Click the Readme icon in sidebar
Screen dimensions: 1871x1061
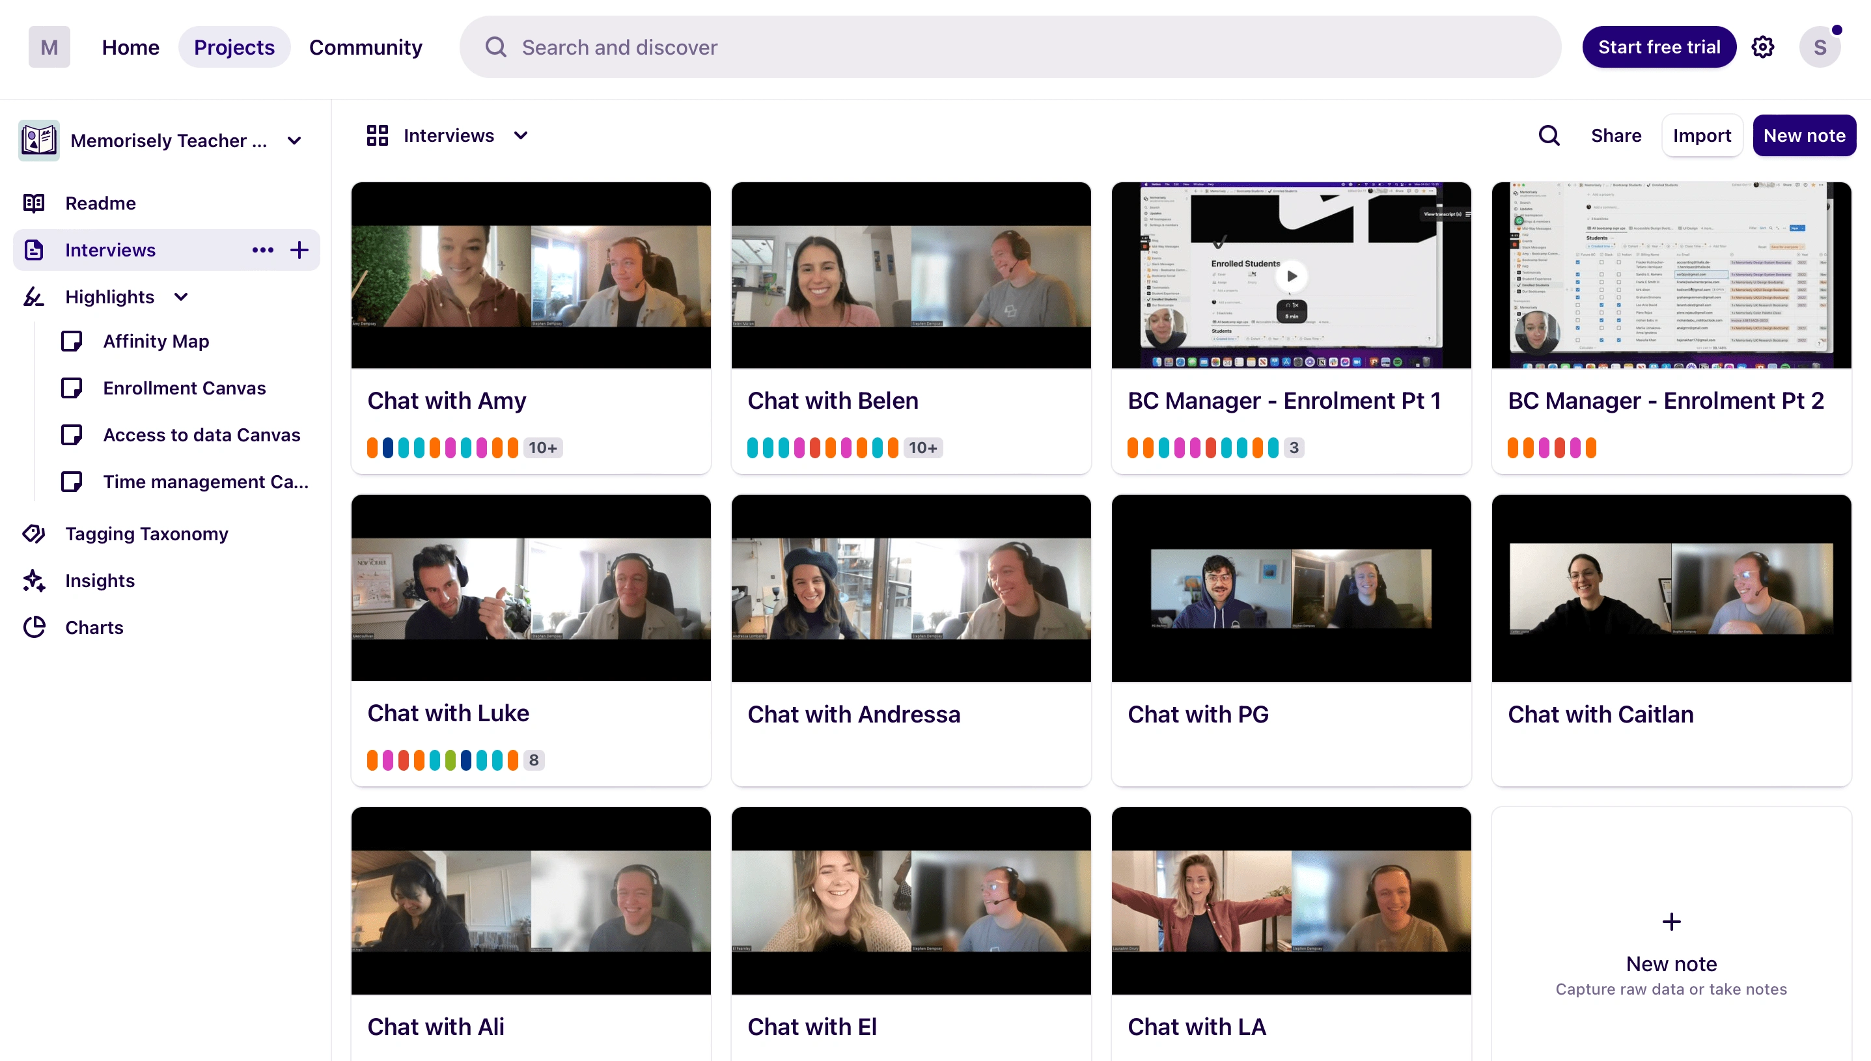(33, 202)
